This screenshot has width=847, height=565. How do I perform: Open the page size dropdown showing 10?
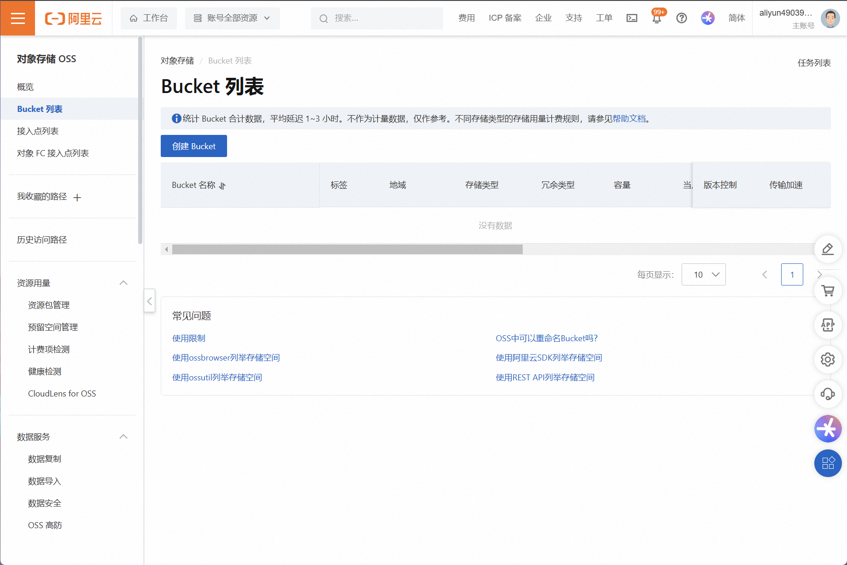pos(704,274)
